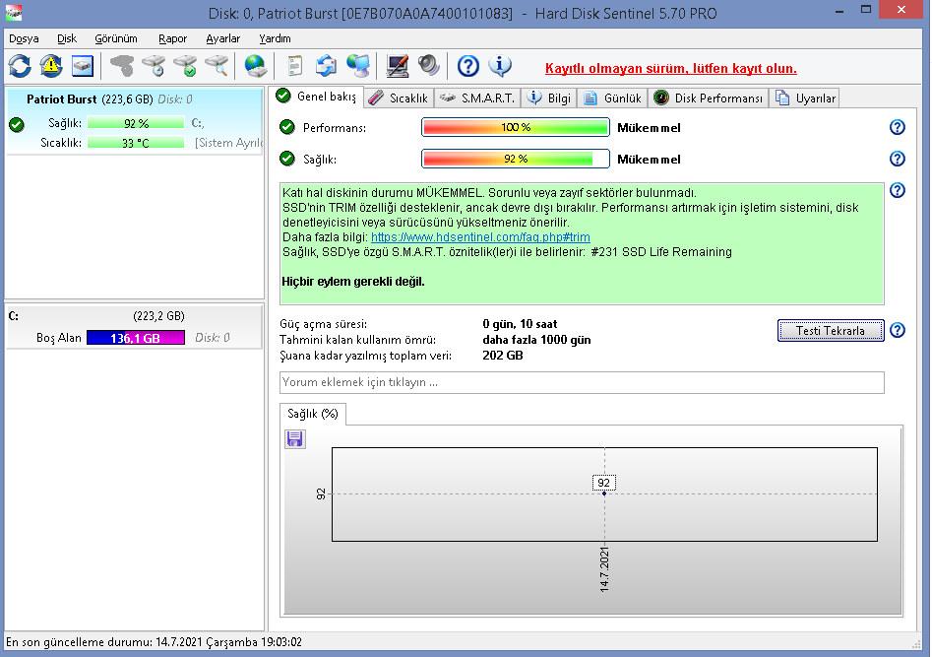The width and height of the screenshot is (932, 657).
Task: Click the send email report icon
Action: pyautogui.click(x=326, y=66)
